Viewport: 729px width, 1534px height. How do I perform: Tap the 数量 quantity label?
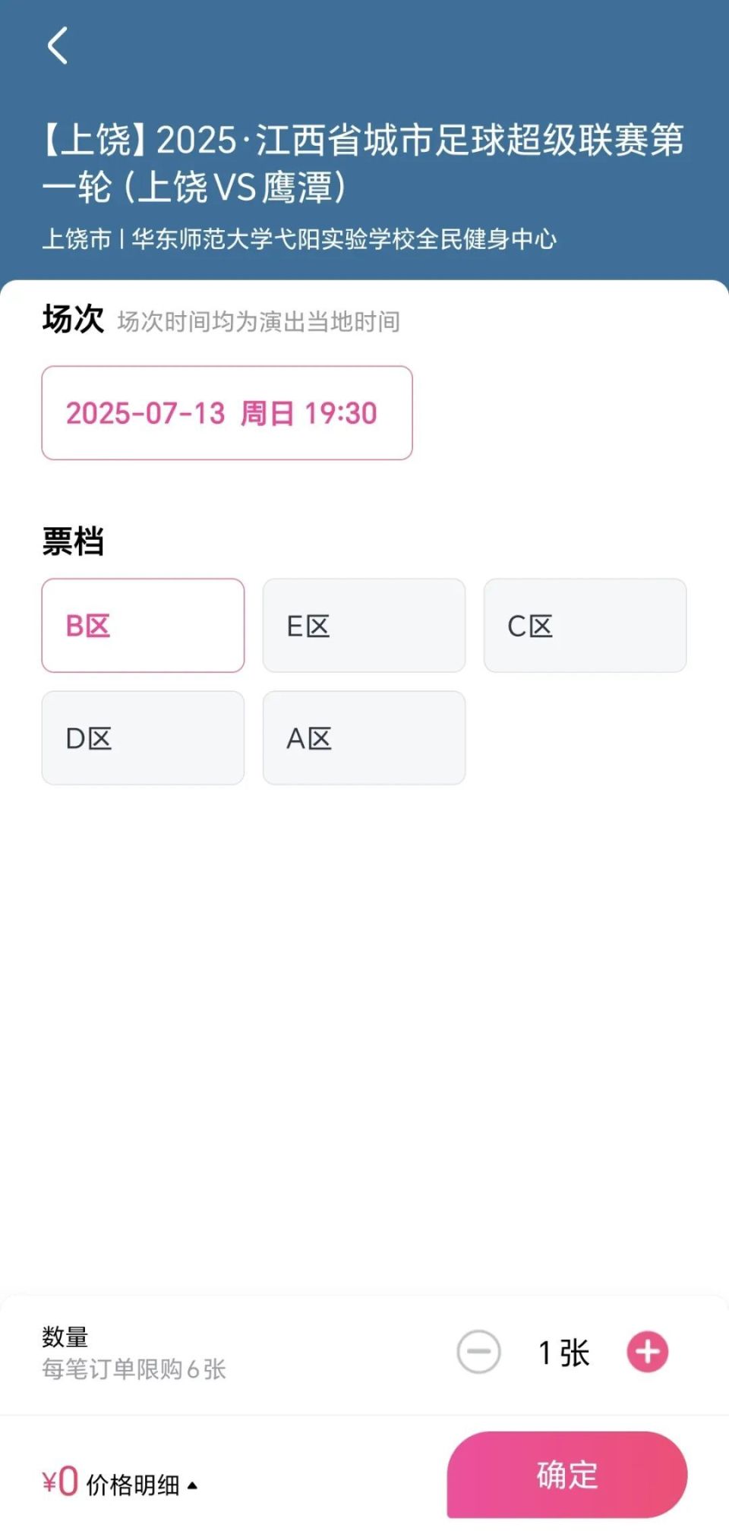[65, 1337]
